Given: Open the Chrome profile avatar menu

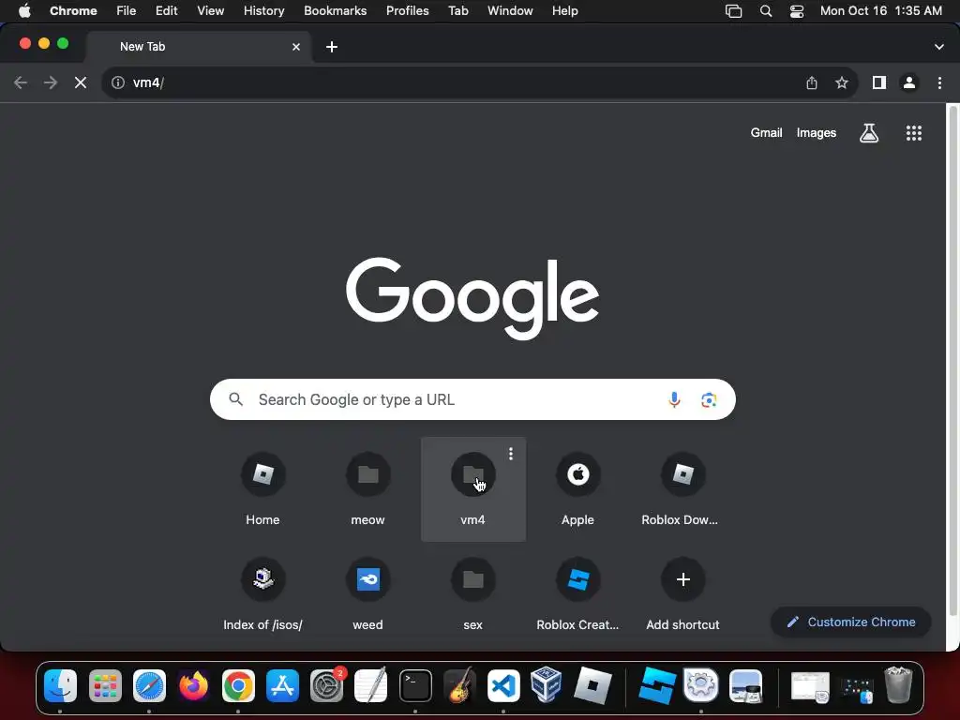Looking at the screenshot, I should click(x=909, y=82).
